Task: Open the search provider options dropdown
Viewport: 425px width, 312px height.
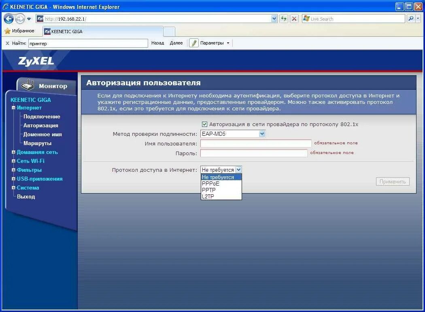Action: click(418, 19)
